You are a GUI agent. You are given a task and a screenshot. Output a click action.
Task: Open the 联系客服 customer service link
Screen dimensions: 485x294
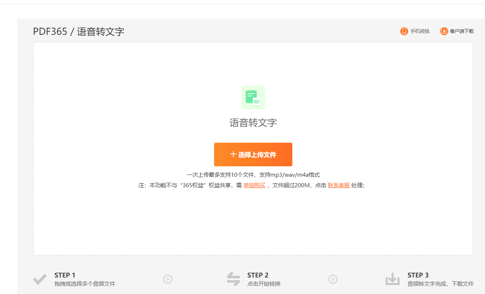coord(339,185)
